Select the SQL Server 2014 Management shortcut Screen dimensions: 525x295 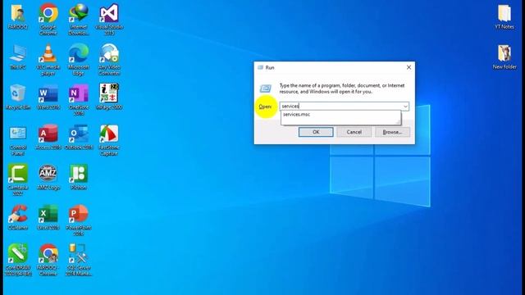pyautogui.click(x=79, y=260)
